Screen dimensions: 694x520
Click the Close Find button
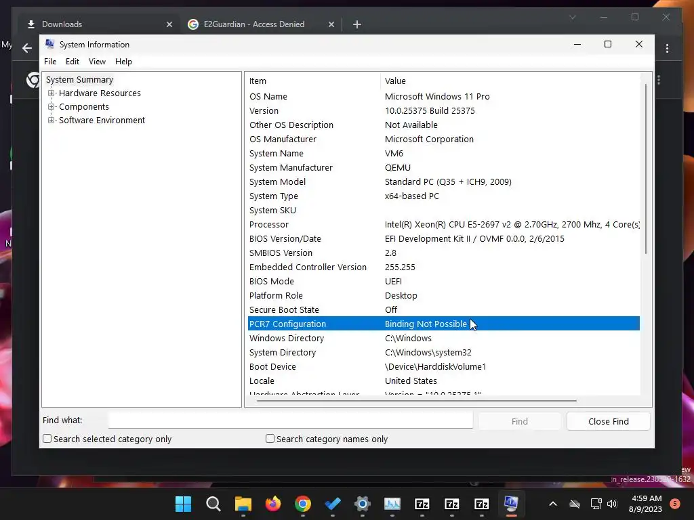(x=608, y=421)
